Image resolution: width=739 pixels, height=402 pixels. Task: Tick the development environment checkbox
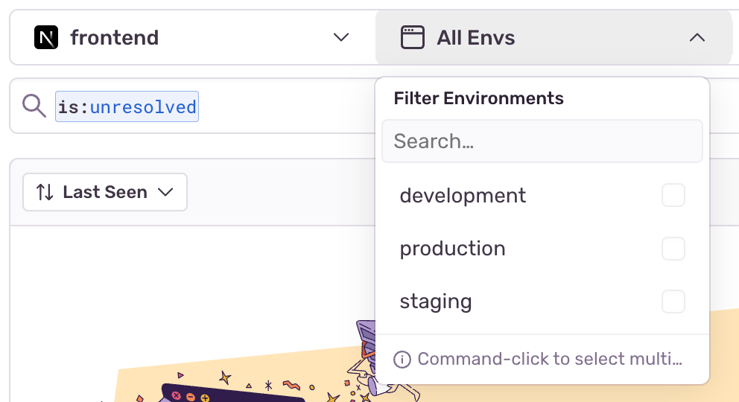click(673, 195)
